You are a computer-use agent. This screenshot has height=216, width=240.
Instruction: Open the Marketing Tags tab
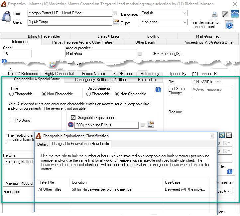click(x=208, y=36)
